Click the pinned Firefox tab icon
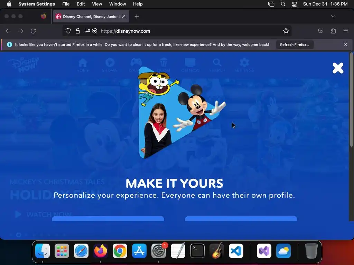Viewport: 354px width, 265px height. (44, 16)
